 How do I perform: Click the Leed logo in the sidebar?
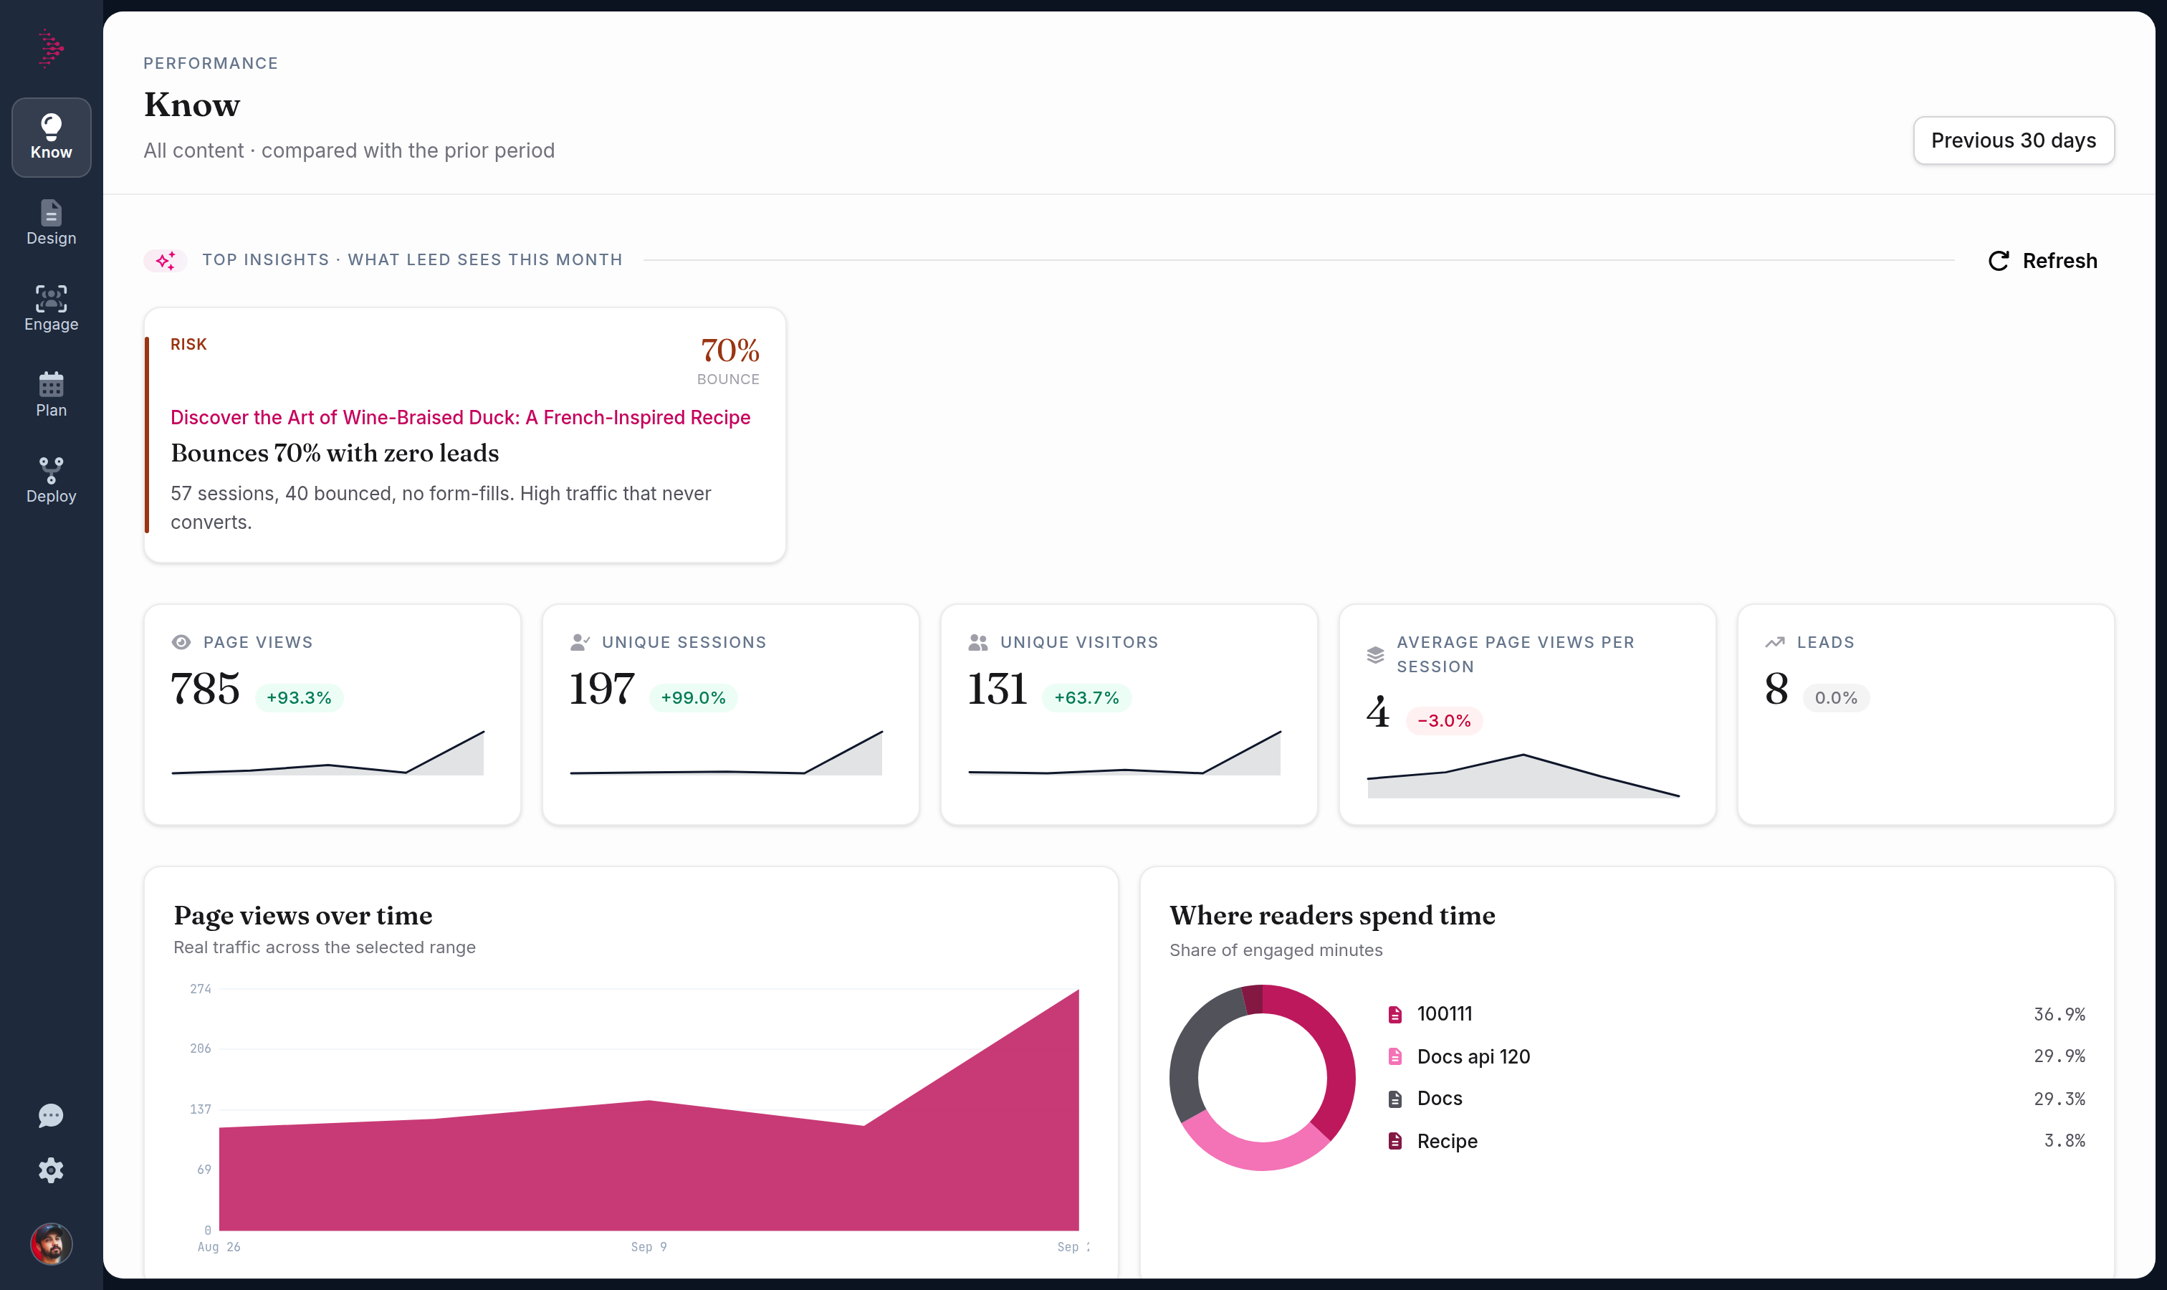pos(52,49)
